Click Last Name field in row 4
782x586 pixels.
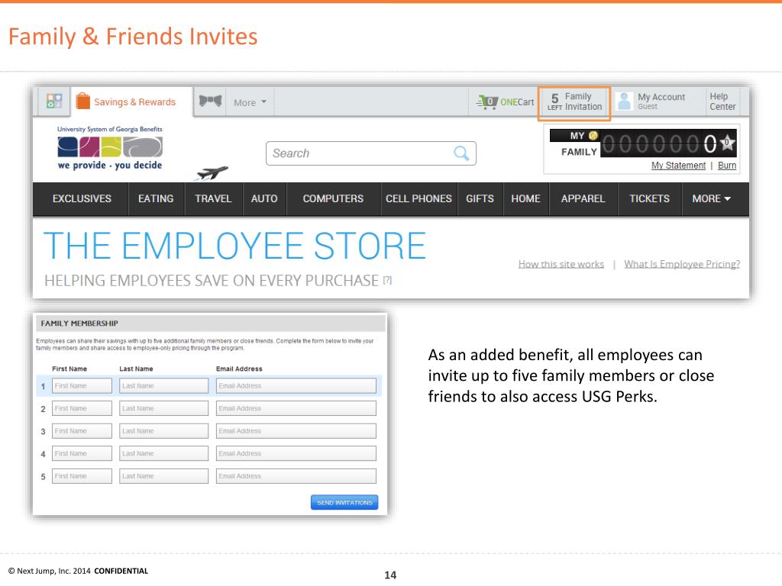[163, 453]
